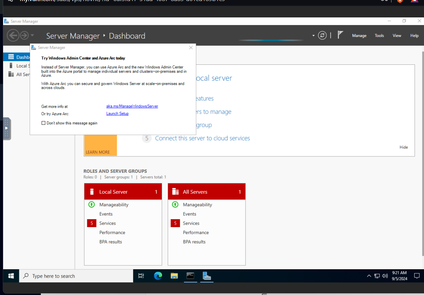Switch to the Command Prompt taskbar icon

190,276
